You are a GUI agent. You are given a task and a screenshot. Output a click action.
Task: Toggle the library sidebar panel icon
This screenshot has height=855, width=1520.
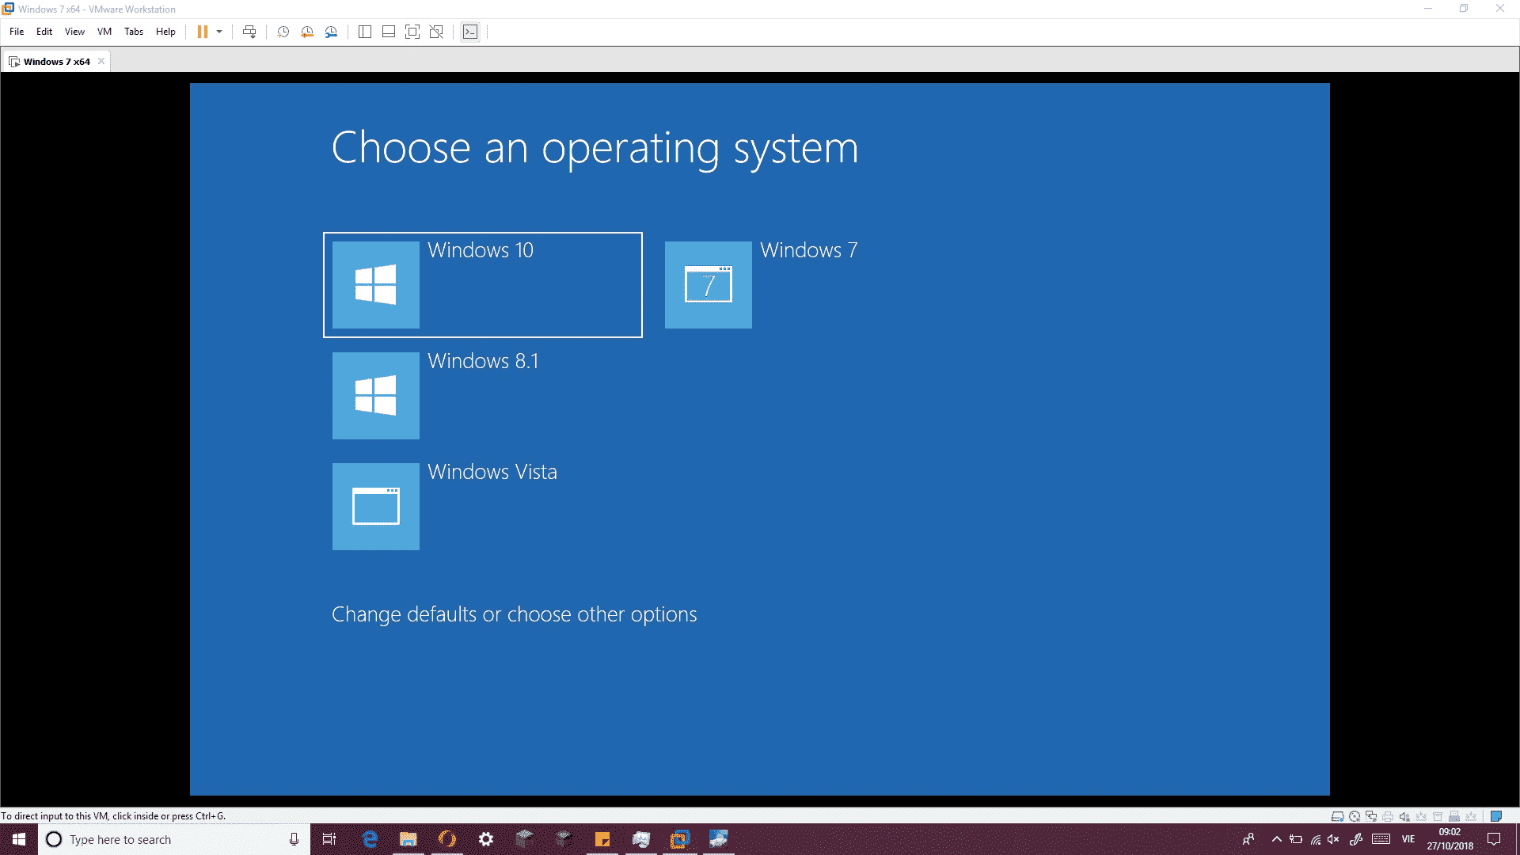[365, 32]
